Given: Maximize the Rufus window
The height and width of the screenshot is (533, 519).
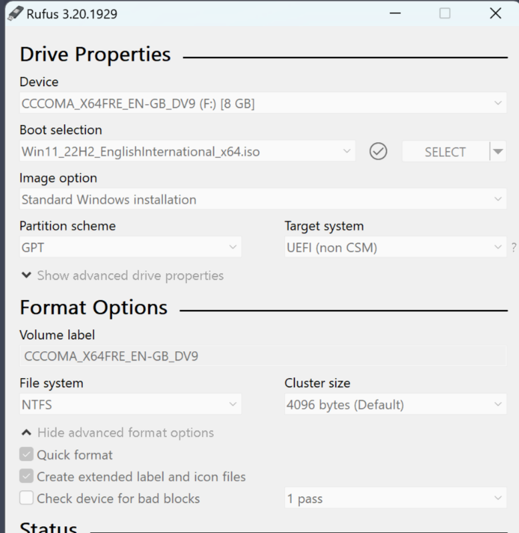Looking at the screenshot, I should click(x=445, y=13).
